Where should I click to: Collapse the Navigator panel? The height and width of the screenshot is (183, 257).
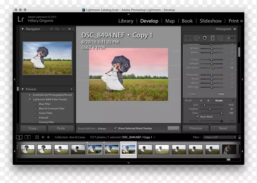tap(22, 29)
